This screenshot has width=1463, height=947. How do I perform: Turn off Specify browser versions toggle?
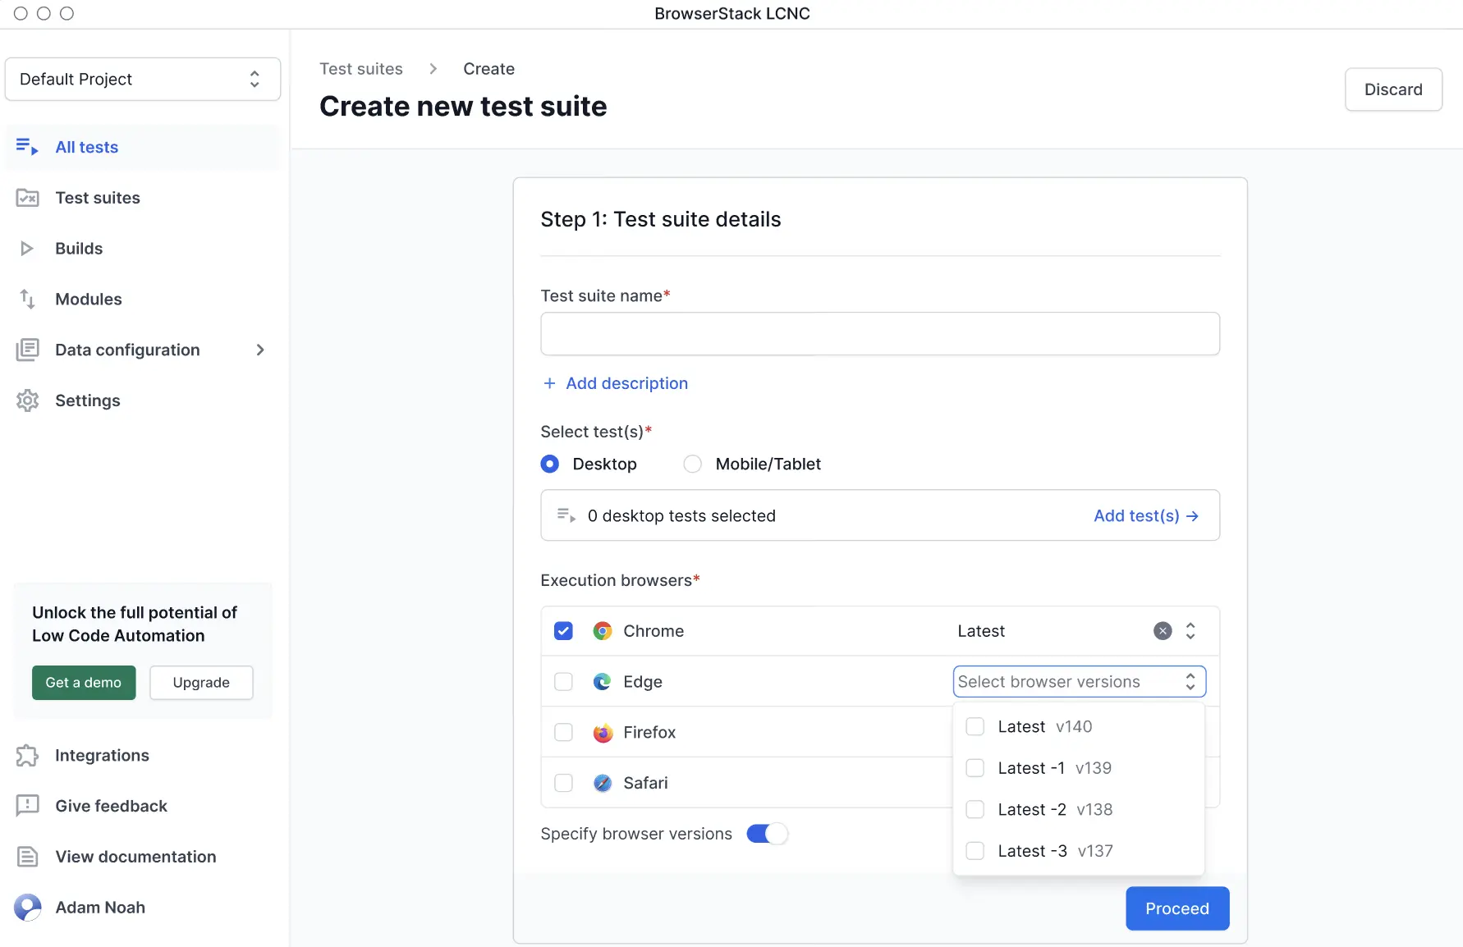pyautogui.click(x=767, y=834)
